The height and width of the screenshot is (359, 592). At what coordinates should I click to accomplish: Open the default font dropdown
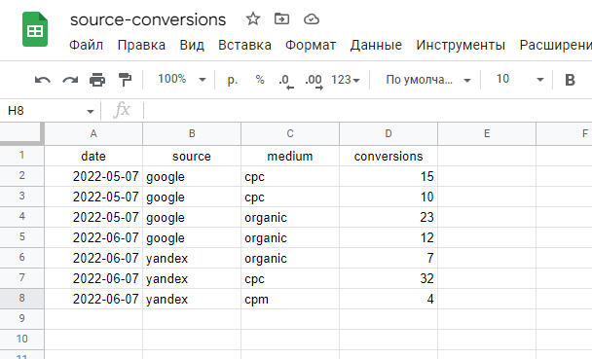428,80
